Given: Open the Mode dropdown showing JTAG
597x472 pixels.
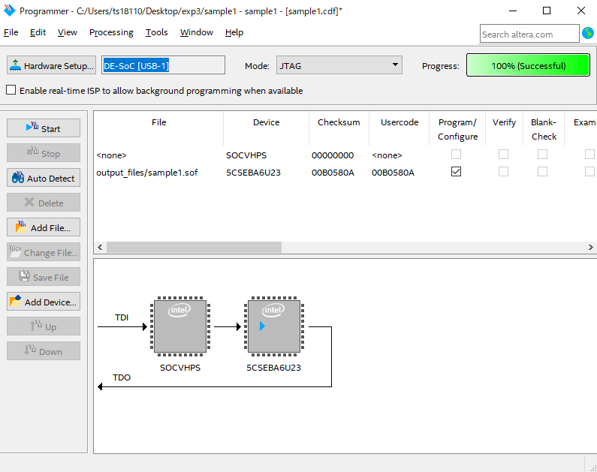Looking at the screenshot, I should 339,65.
